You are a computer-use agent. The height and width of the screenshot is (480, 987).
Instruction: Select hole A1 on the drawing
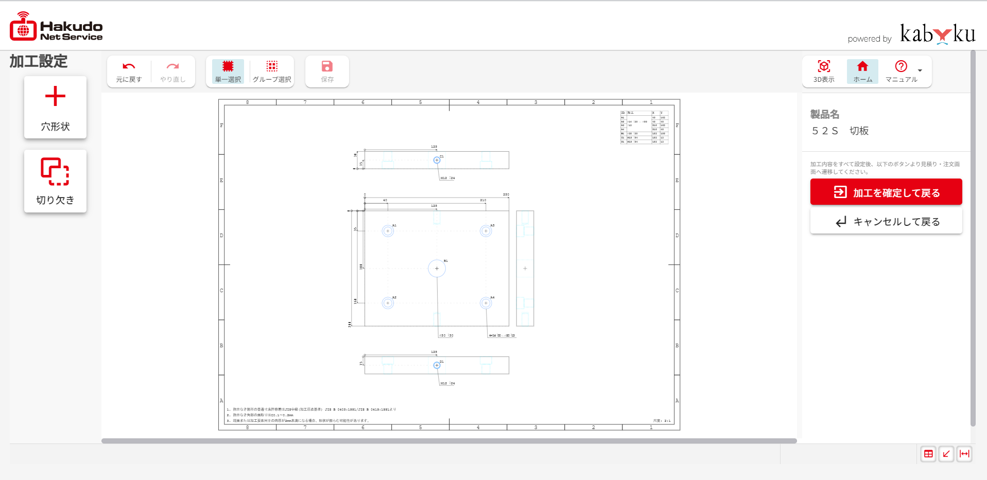(x=388, y=231)
